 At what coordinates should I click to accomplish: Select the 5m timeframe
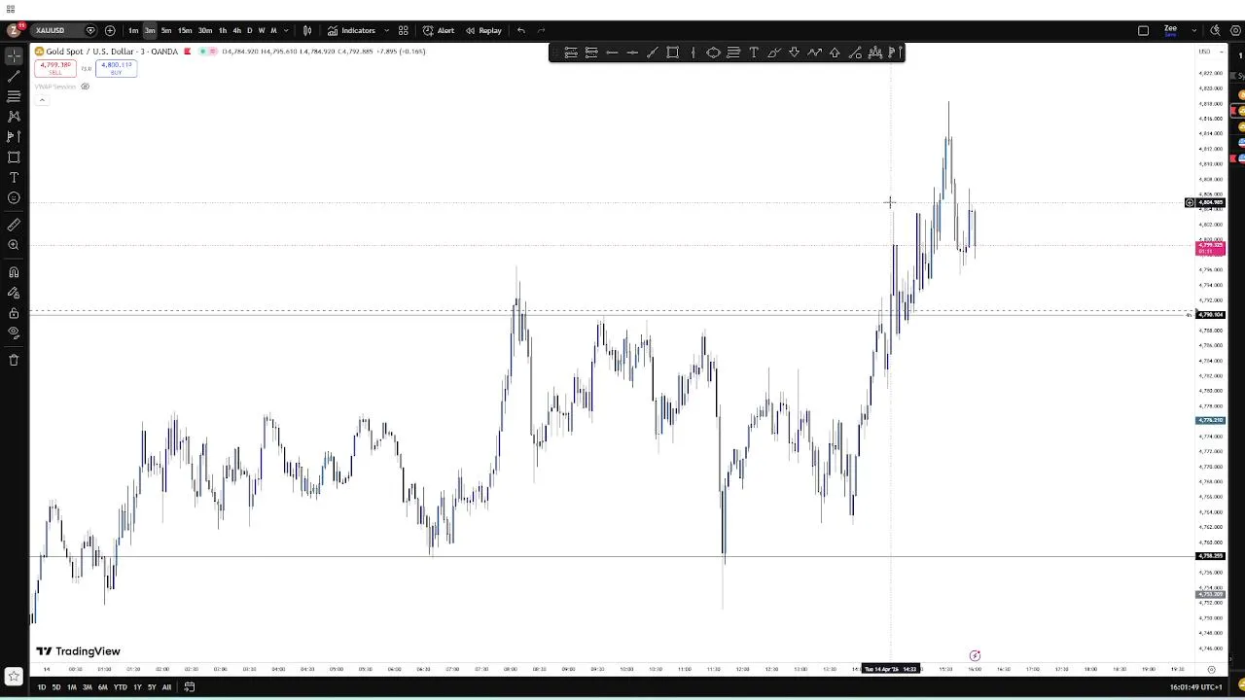click(x=166, y=30)
